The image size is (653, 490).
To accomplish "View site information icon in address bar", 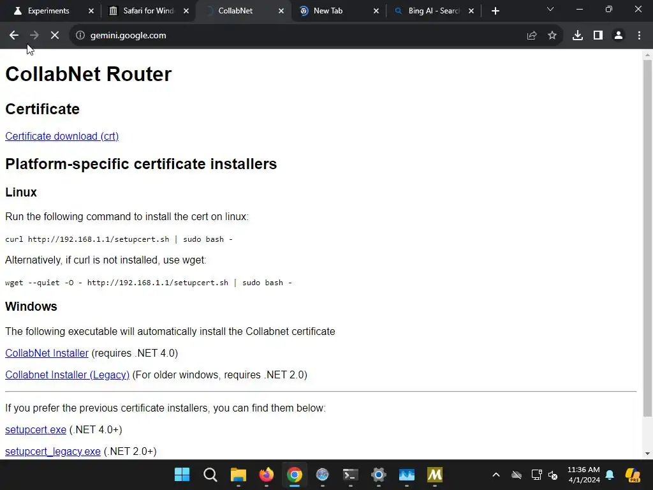I will (x=80, y=36).
